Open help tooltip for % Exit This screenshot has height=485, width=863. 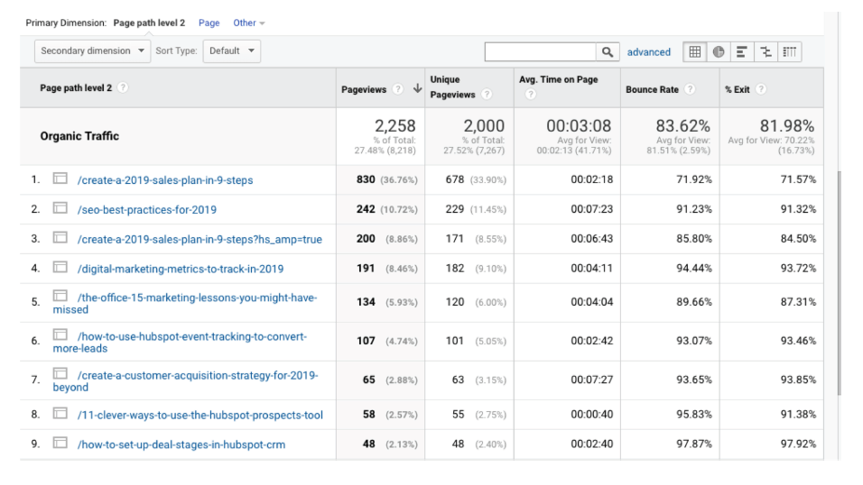pos(761,89)
